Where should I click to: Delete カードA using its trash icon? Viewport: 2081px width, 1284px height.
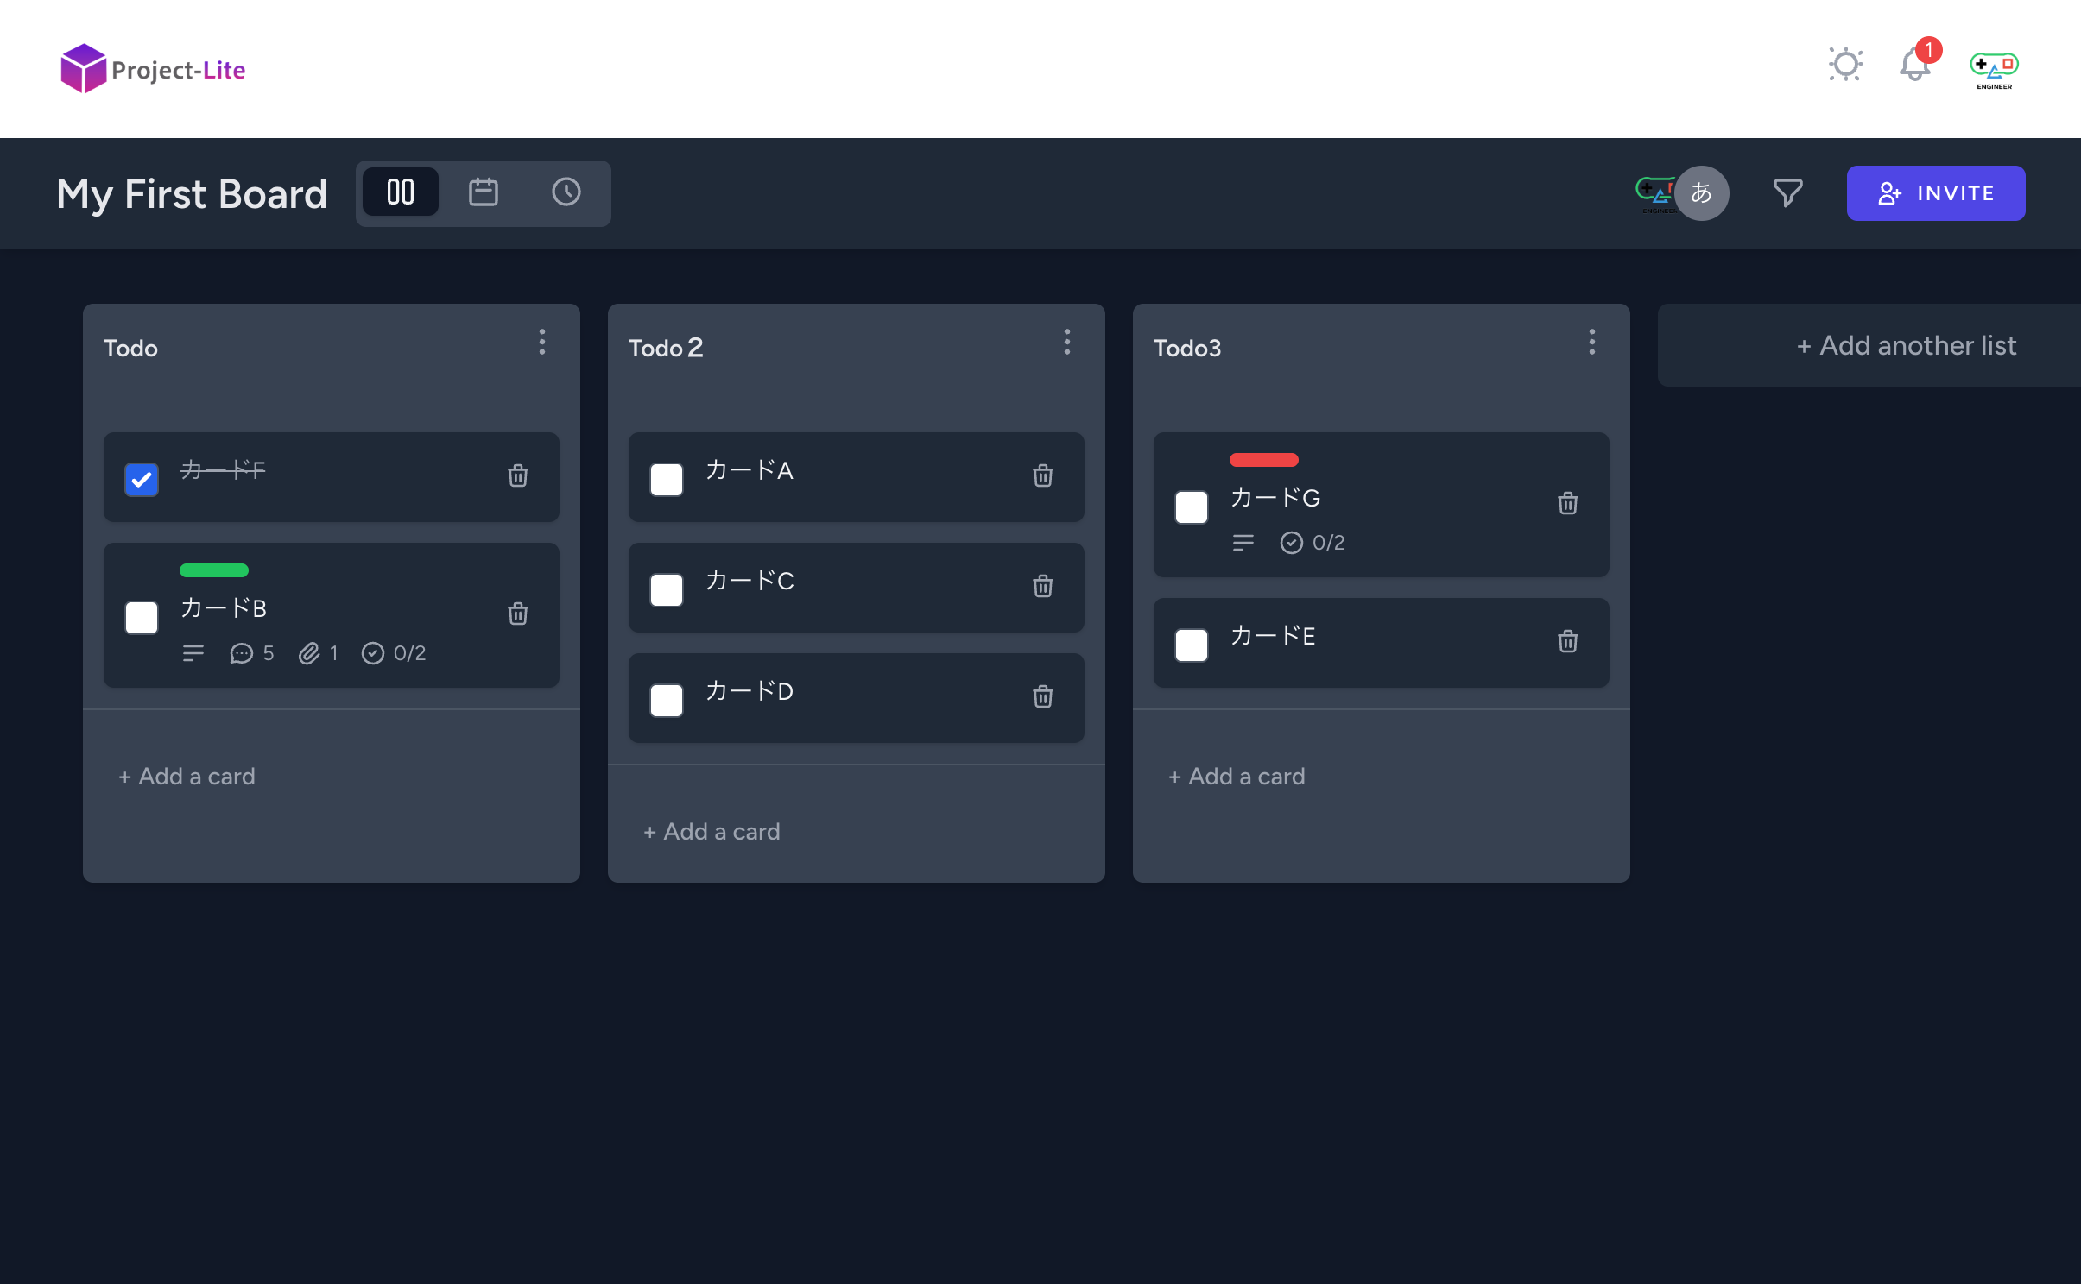point(1041,475)
